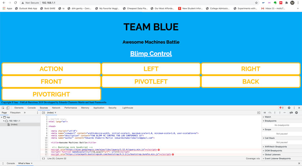Toggle the device toolbar icon

tap(8, 108)
